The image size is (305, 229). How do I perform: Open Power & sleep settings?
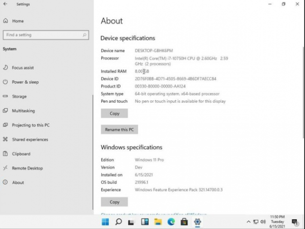click(21, 82)
